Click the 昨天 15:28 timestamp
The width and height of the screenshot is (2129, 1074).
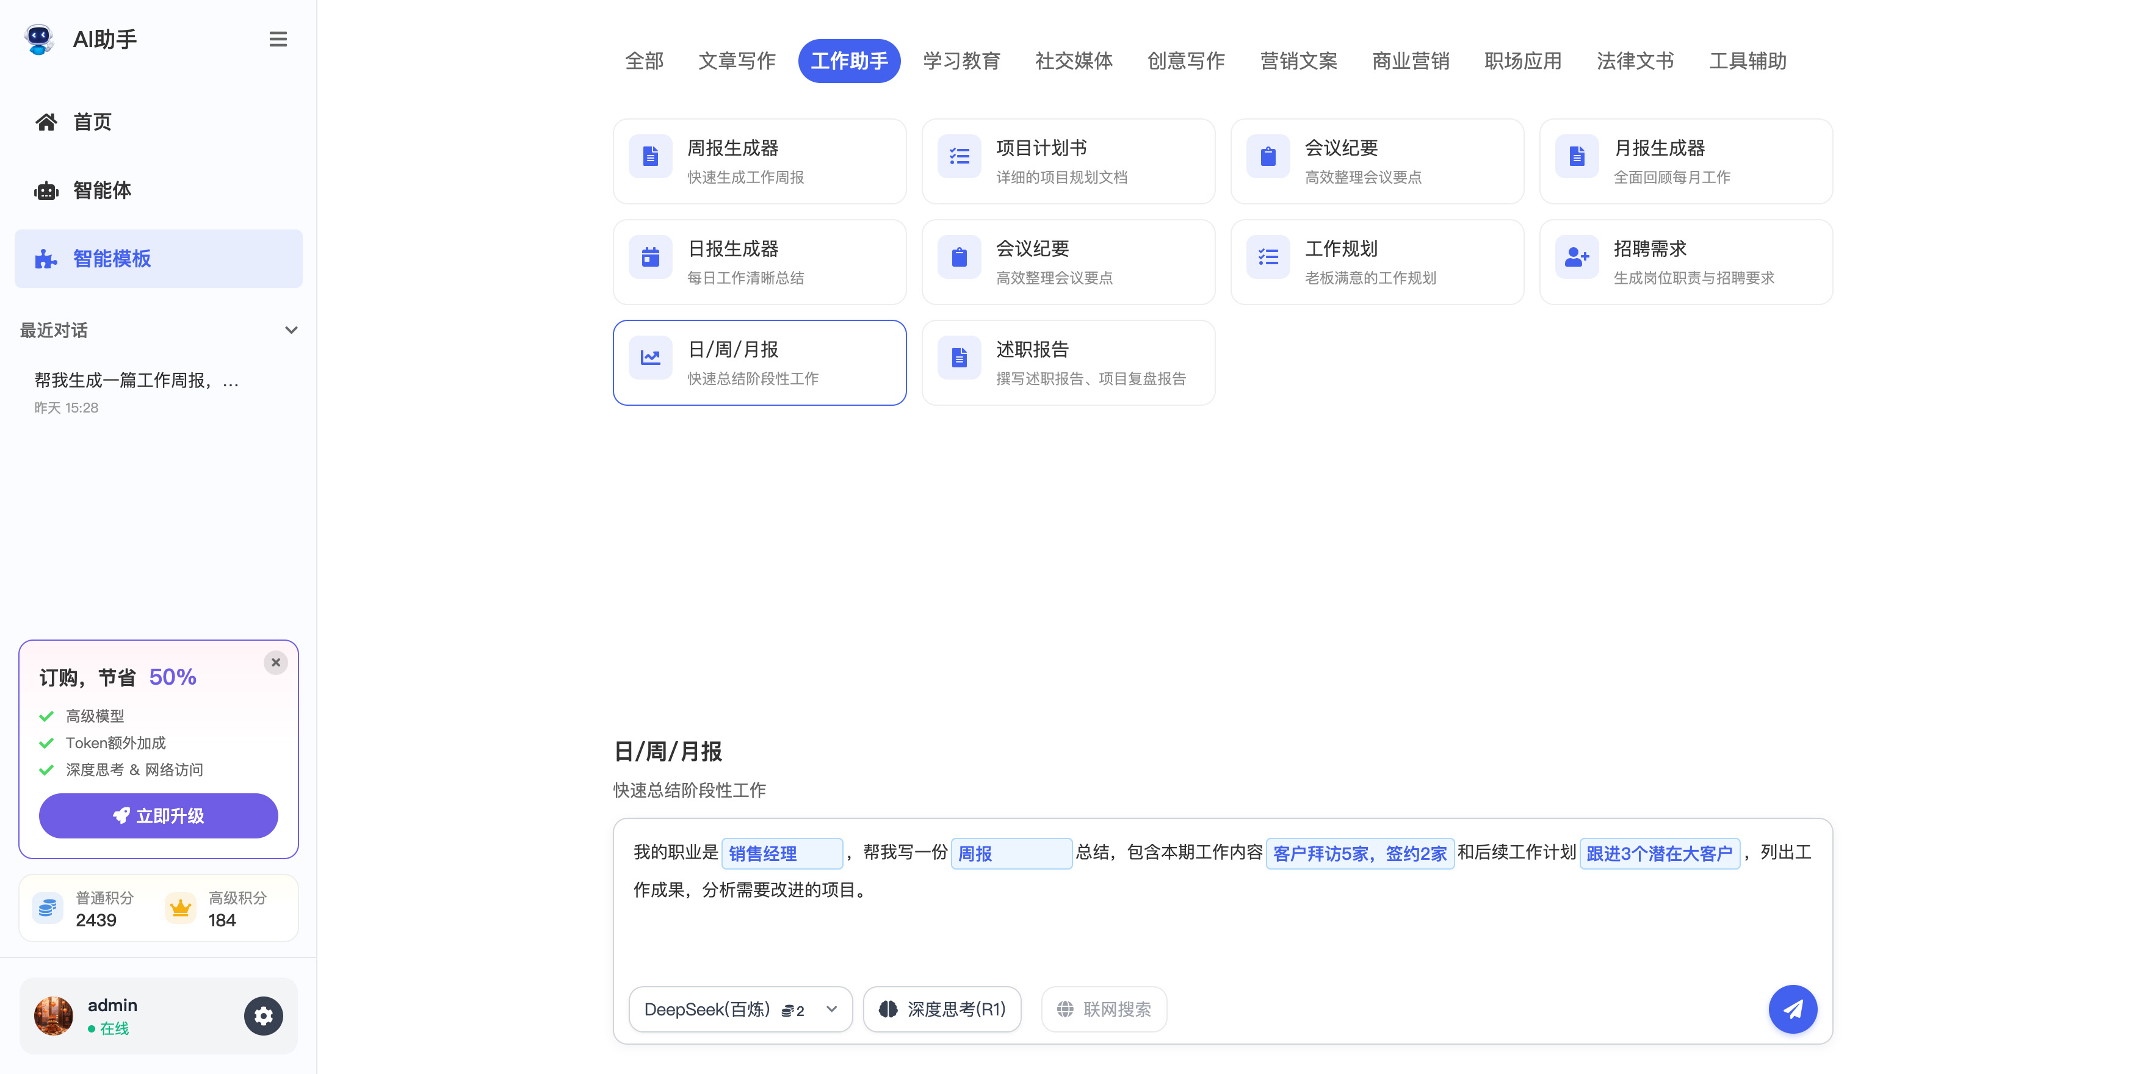pos(66,408)
